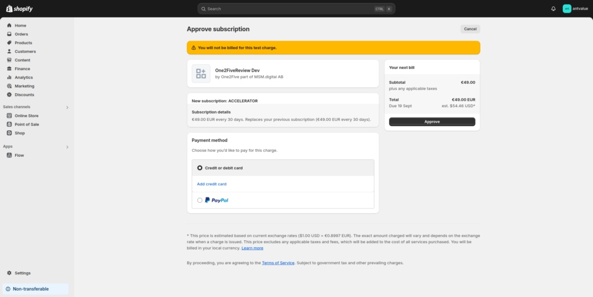Expand the Sales channels section
The height and width of the screenshot is (297, 593).
[x=67, y=107]
